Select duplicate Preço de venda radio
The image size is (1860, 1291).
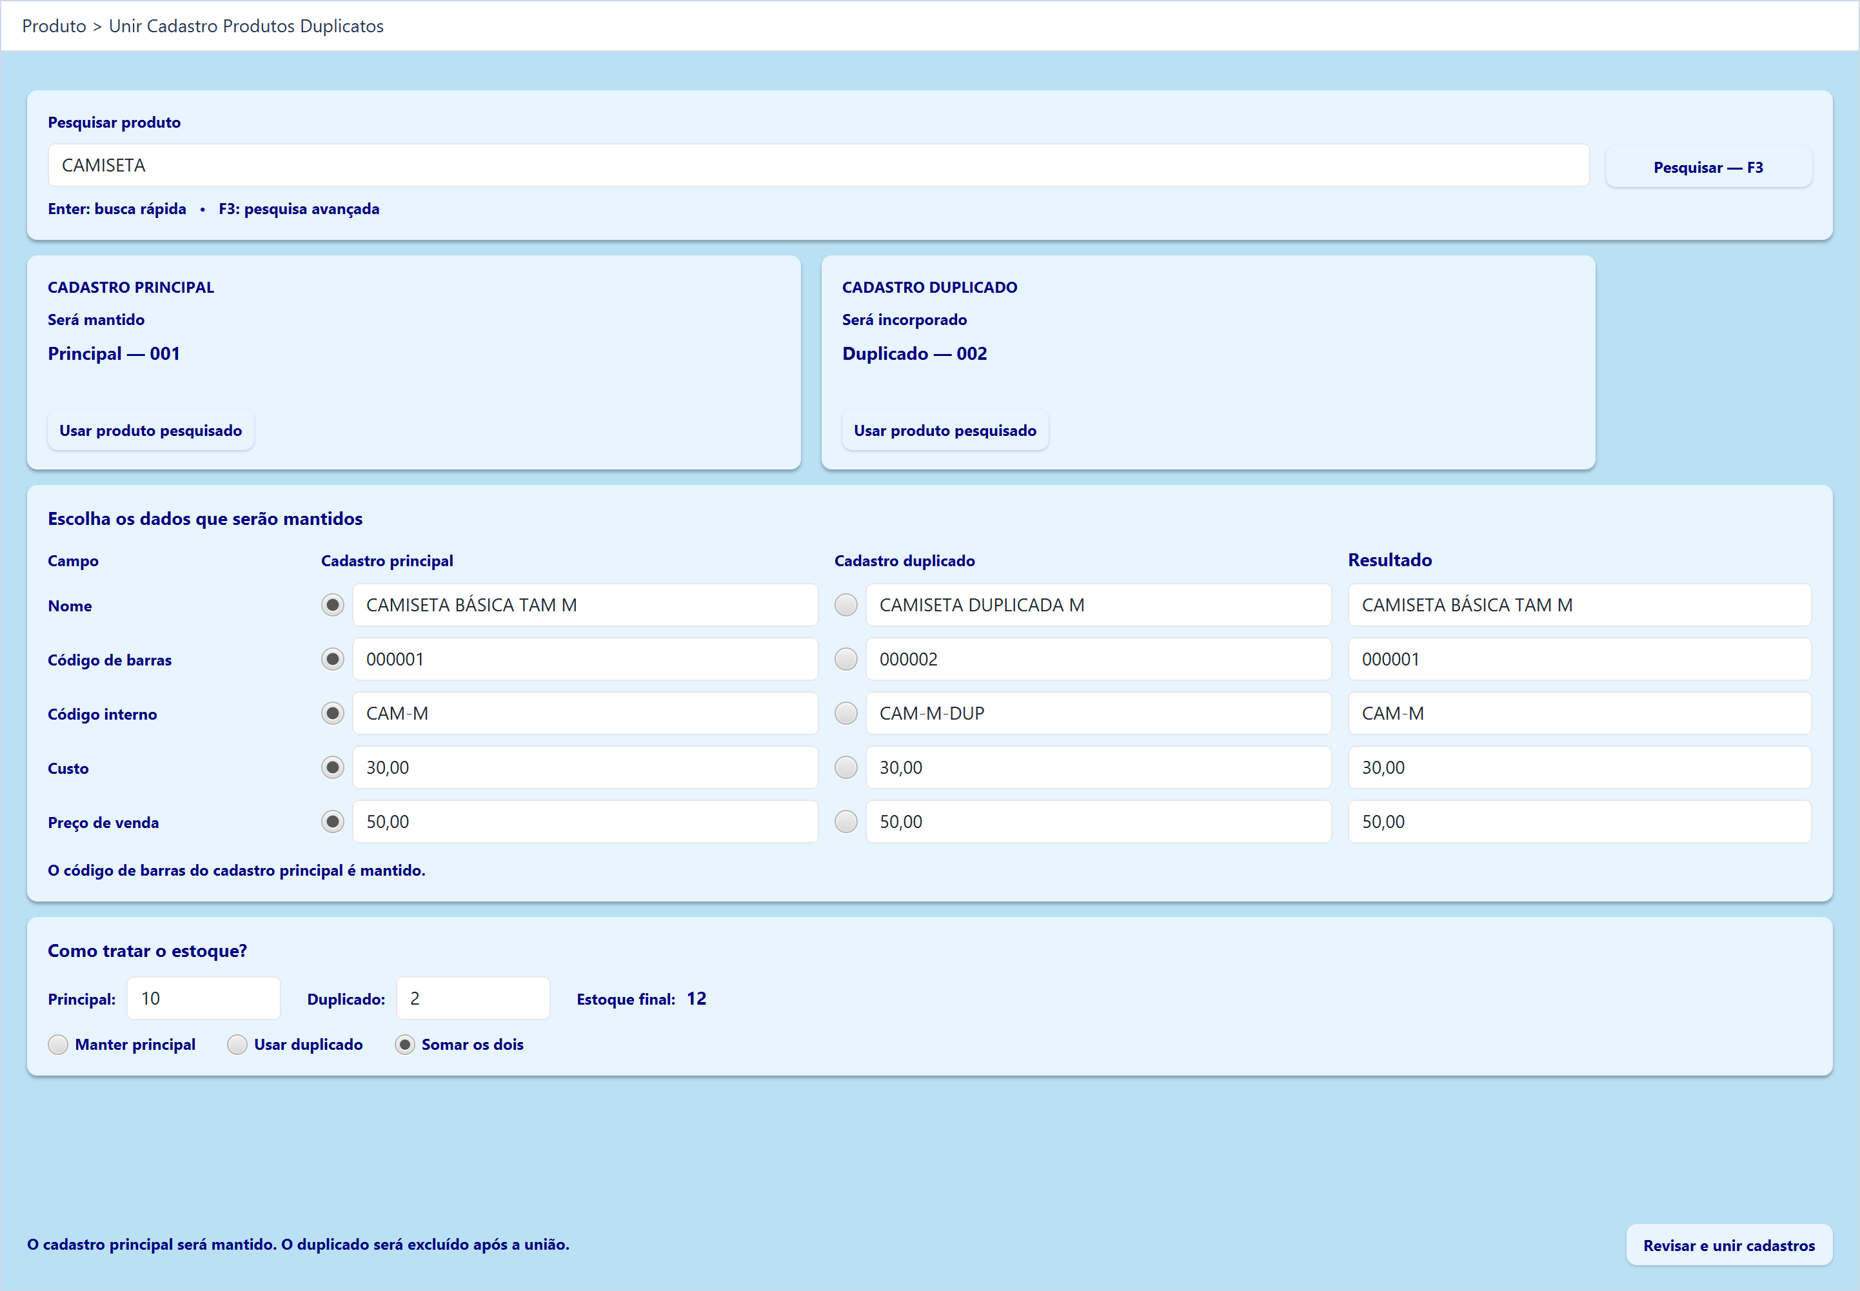tap(846, 822)
